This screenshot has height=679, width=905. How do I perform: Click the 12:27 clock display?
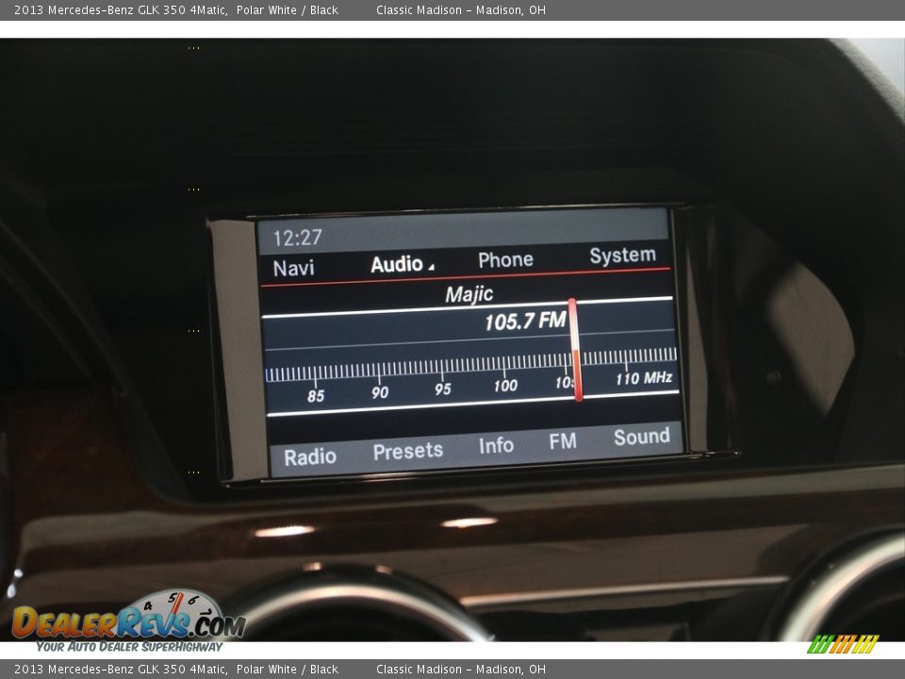[x=297, y=238]
